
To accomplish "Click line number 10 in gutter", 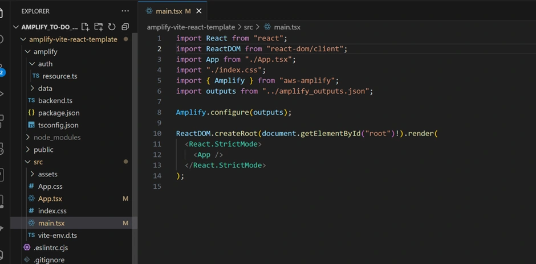I will point(157,133).
